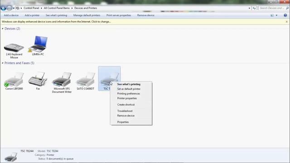Click the search magnifier icon
290x163 pixels.
coord(287,8)
